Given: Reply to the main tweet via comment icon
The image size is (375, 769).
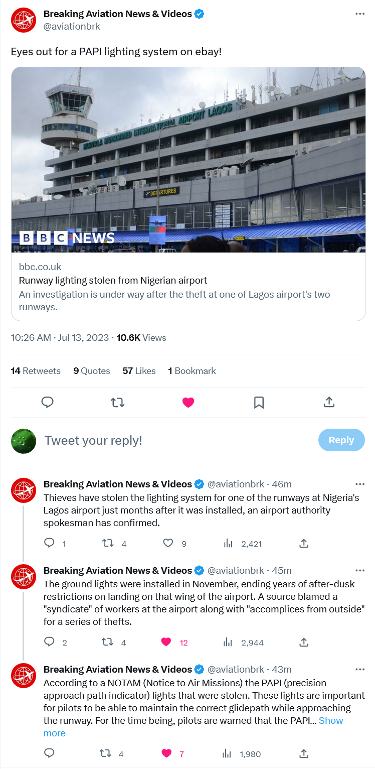Looking at the screenshot, I should click(47, 402).
